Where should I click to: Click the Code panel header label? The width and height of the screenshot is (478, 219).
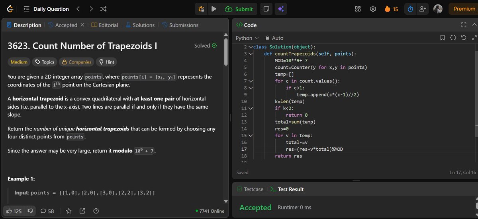coord(247,25)
